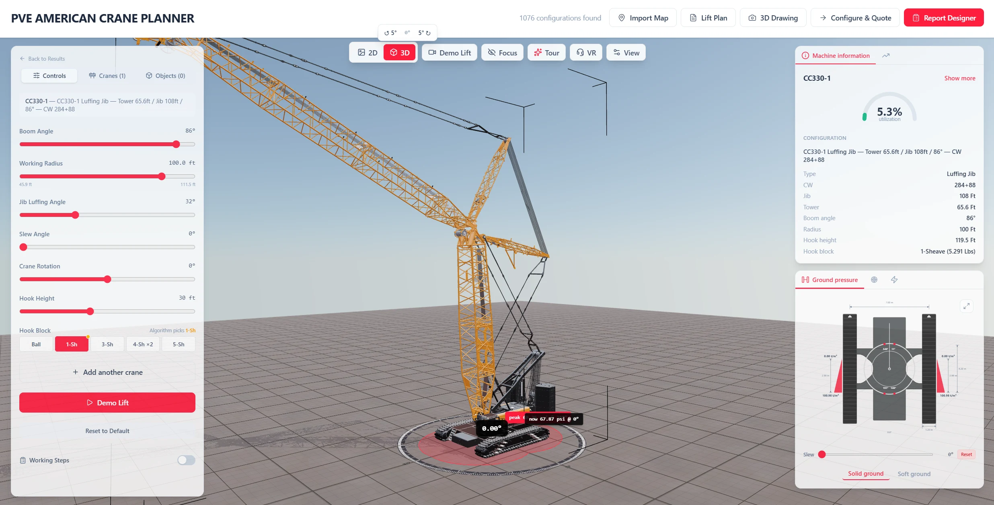Expand machine details with Show more
This screenshot has height=505, width=994.
(960, 78)
